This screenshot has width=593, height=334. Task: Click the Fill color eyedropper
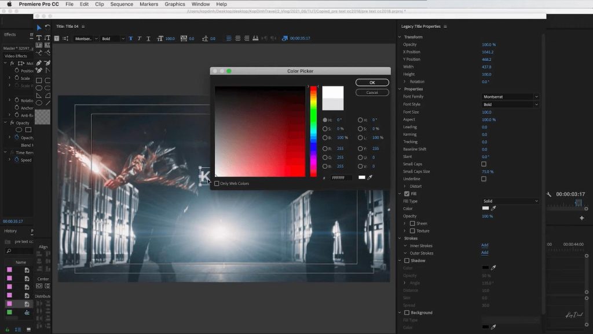click(493, 208)
